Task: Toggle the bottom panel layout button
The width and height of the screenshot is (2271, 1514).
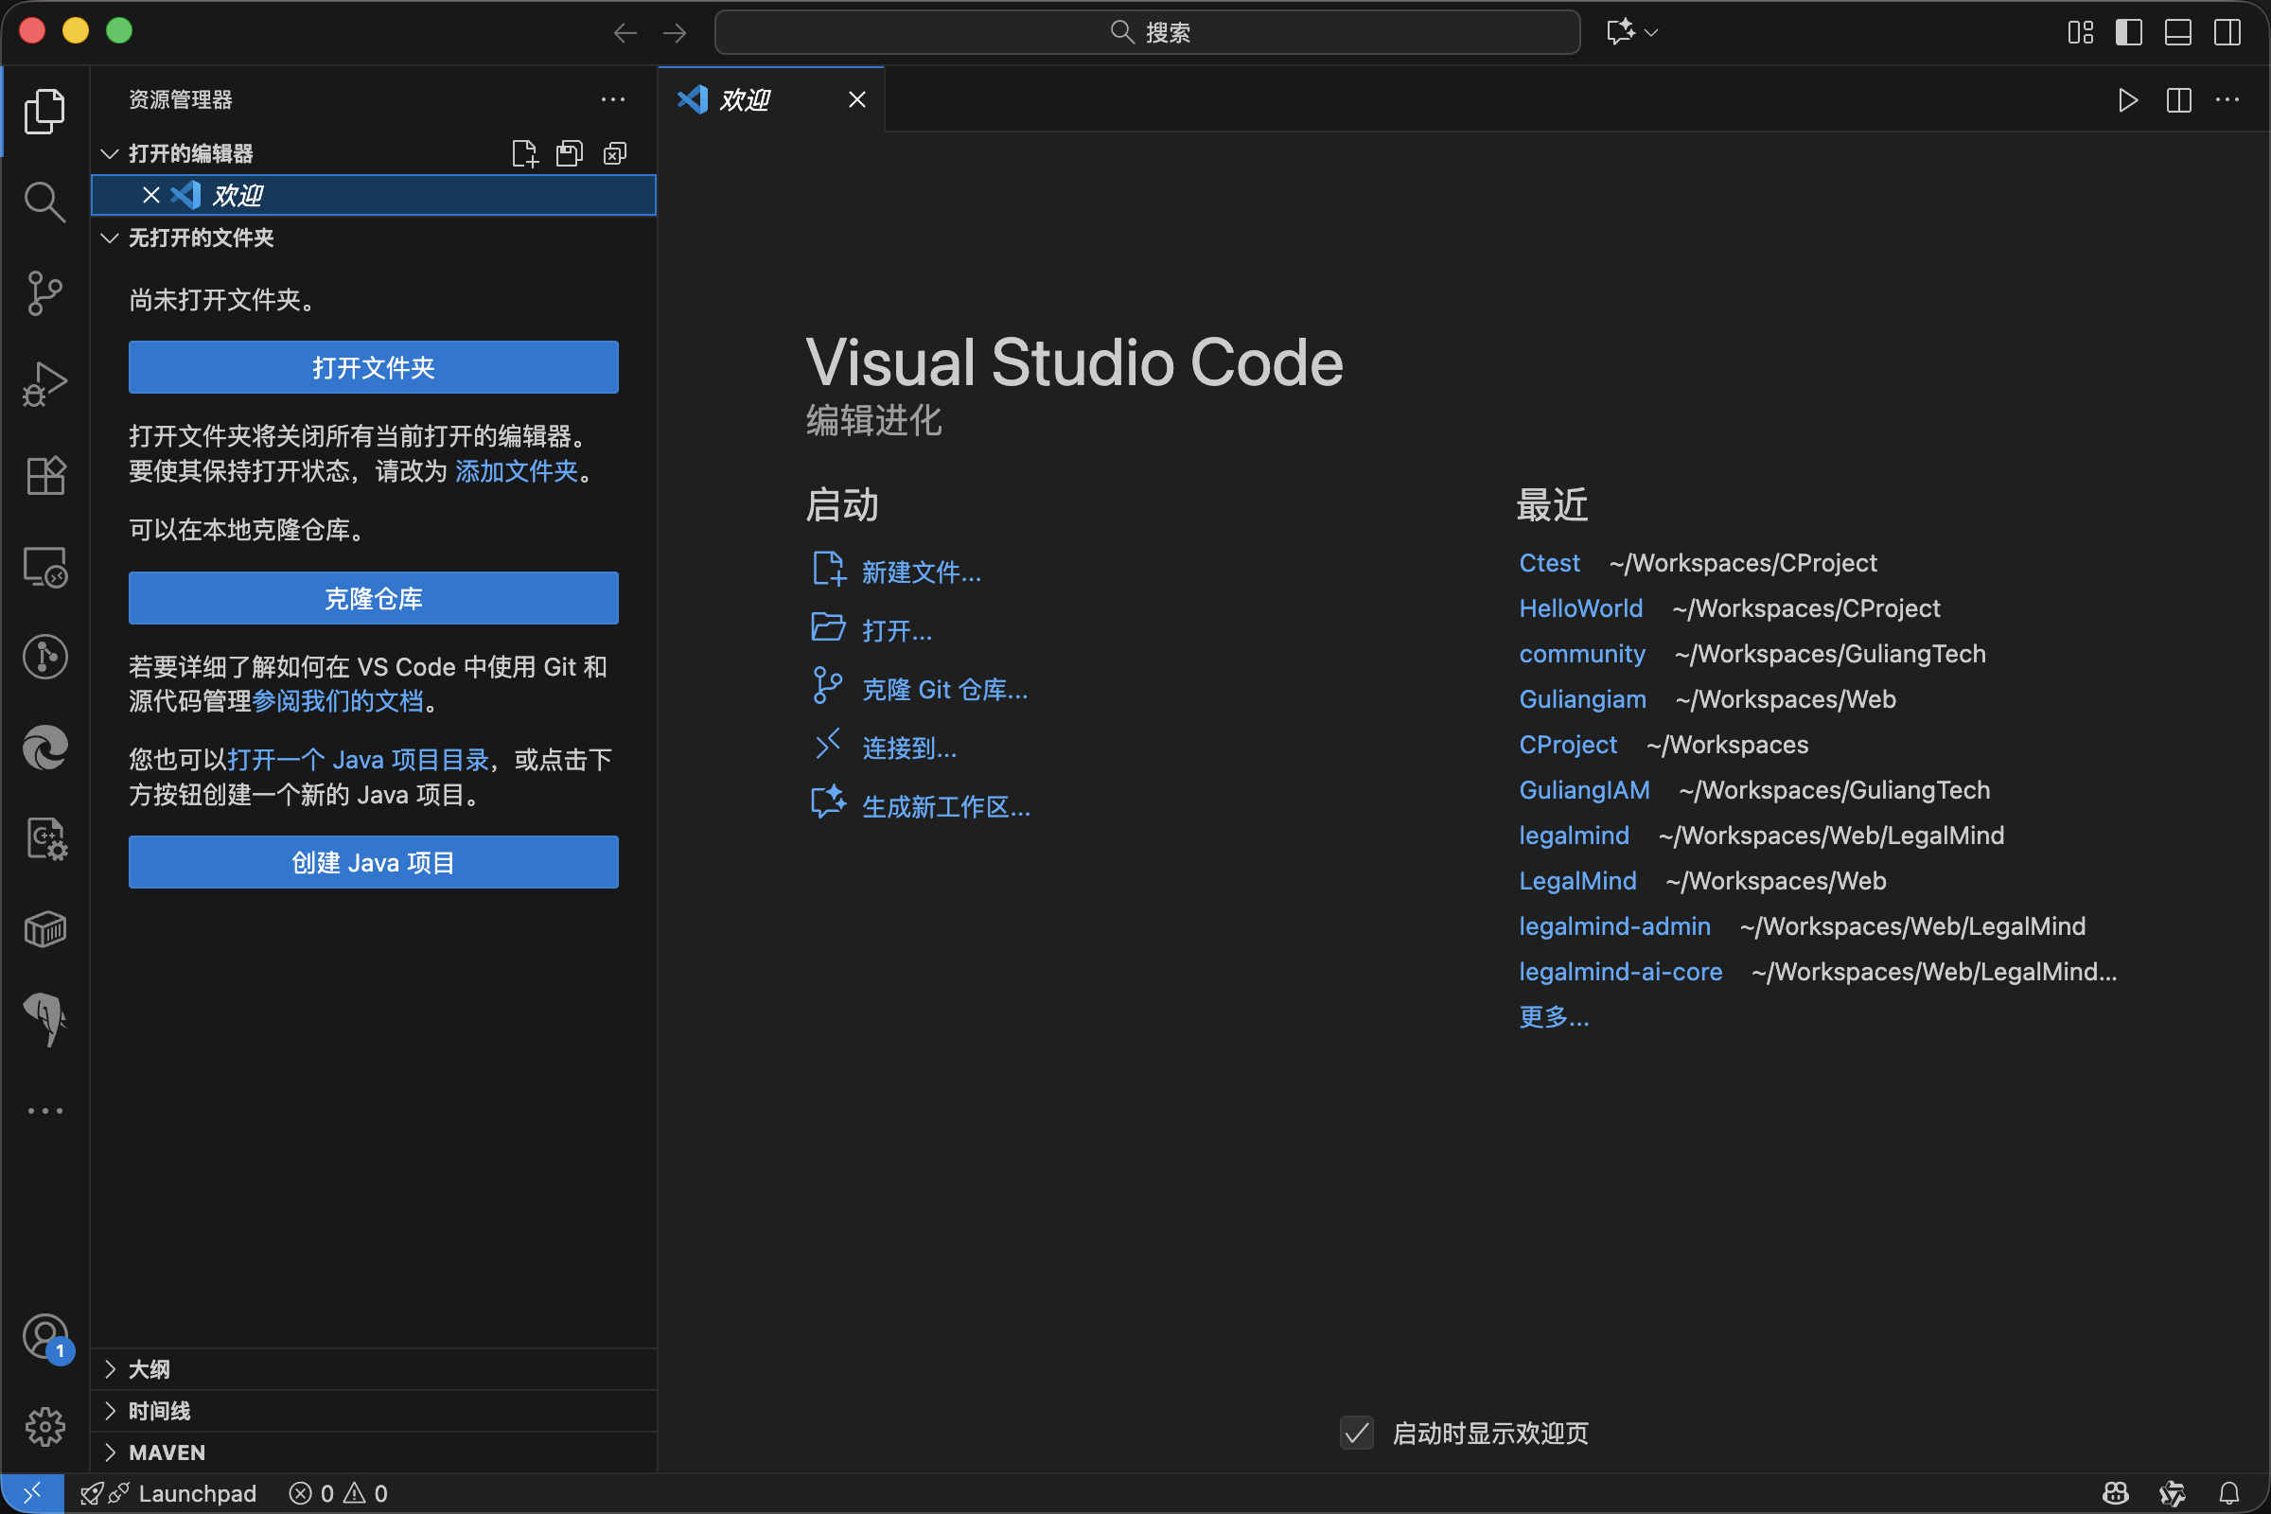Action: pyautogui.click(x=2177, y=32)
